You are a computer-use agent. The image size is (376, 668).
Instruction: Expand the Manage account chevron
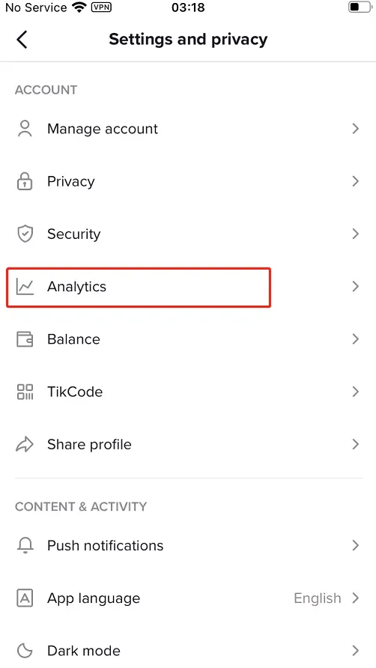(x=356, y=129)
